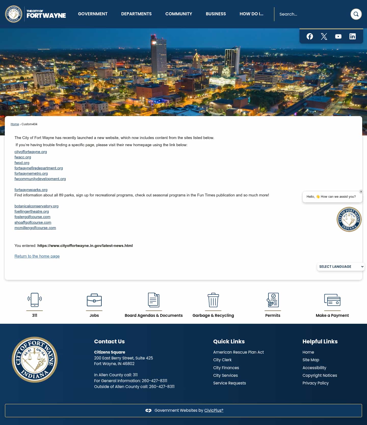Open the fortwaynemetro.org link
367x425 pixels.
click(x=31, y=173)
